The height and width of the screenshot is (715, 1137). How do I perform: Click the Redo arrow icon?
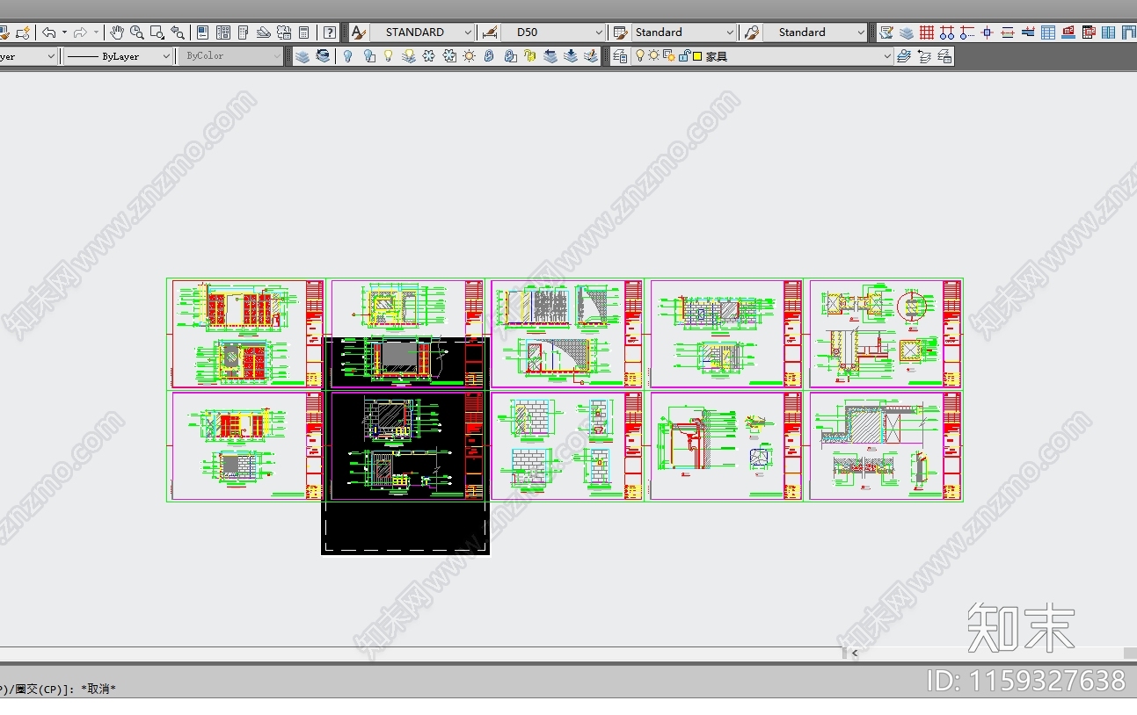tap(80, 32)
